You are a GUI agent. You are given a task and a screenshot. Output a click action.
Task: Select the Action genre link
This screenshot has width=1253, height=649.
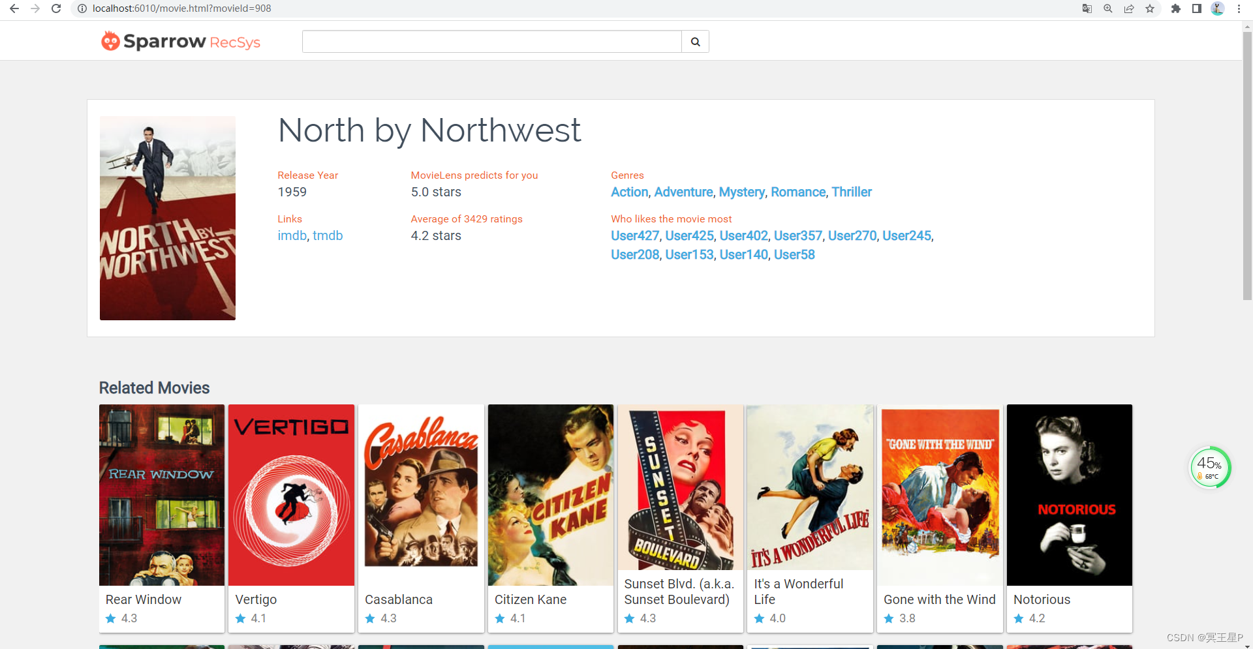tap(630, 192)
